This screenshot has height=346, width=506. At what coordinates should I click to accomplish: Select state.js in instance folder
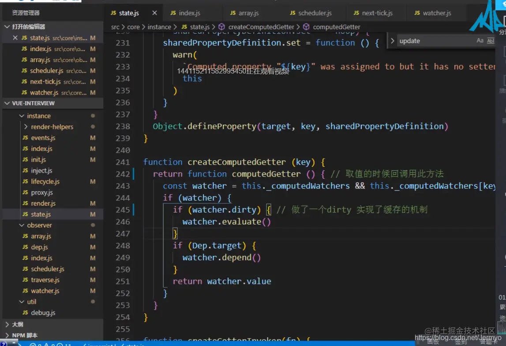point(52,214)
